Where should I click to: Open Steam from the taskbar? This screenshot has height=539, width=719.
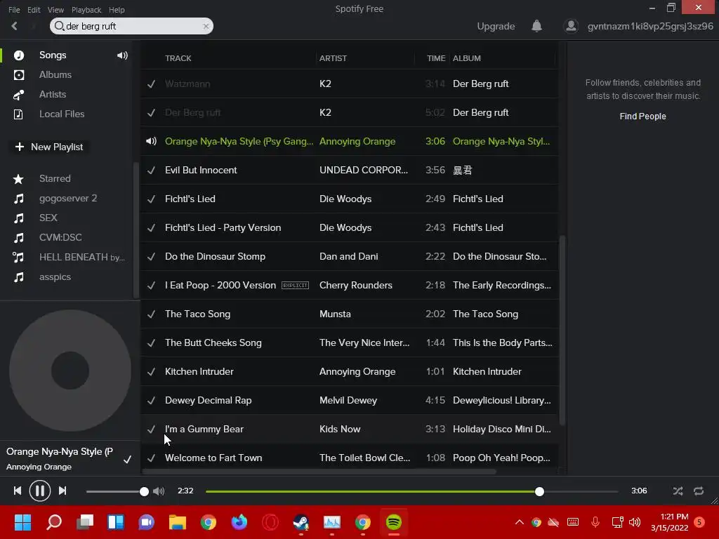[x=301, y=522]
